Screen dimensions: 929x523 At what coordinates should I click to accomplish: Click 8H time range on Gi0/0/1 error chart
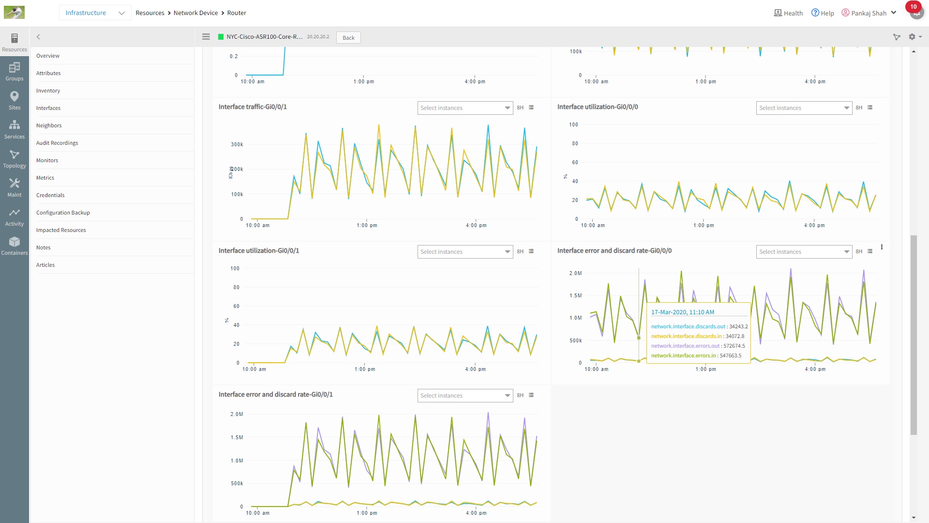[x=520, y=396]
